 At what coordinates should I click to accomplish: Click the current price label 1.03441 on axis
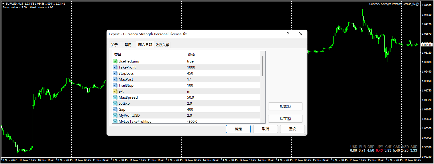427,45
